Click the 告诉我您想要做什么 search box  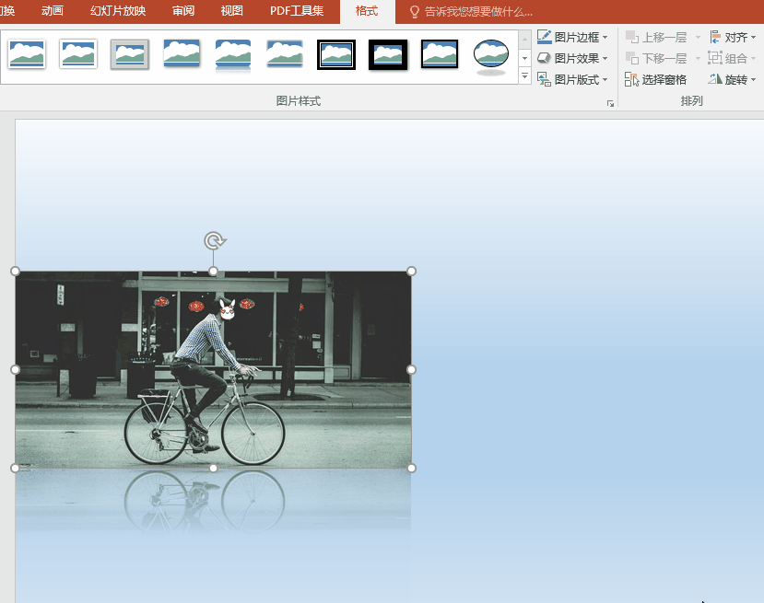tap(471, 12)
